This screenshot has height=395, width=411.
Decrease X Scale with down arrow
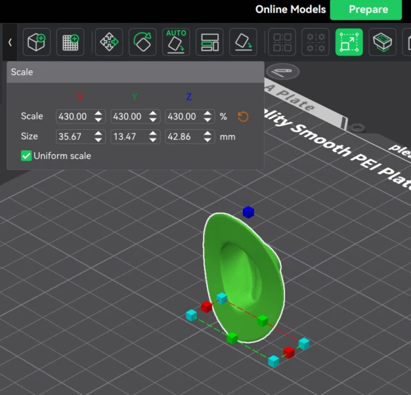click(98, 120)
